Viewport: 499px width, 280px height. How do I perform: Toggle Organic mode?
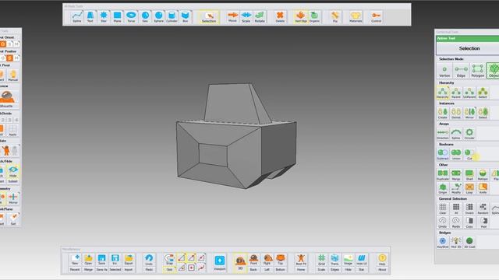point(314,17)
